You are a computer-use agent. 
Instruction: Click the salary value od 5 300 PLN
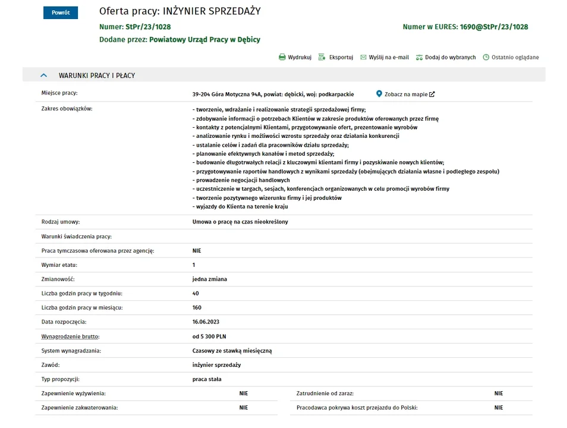pos(209,336)
